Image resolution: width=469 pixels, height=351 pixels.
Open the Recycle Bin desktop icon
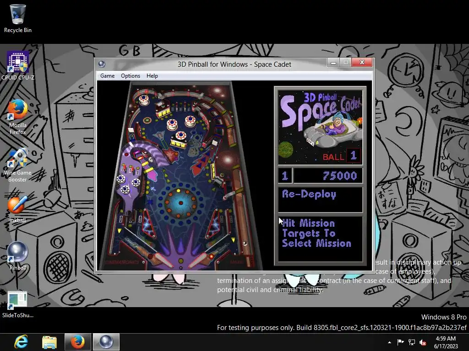[x=18, y=18]
